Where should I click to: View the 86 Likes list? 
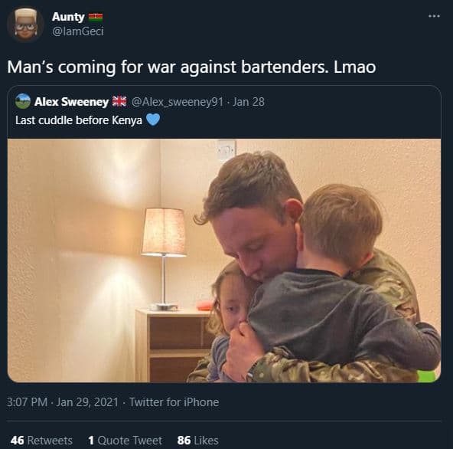[198, 441]
